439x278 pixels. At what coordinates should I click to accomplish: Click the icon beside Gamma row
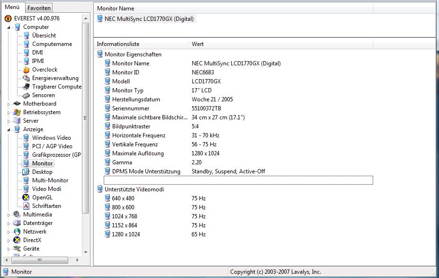click(x=107, y=162)
